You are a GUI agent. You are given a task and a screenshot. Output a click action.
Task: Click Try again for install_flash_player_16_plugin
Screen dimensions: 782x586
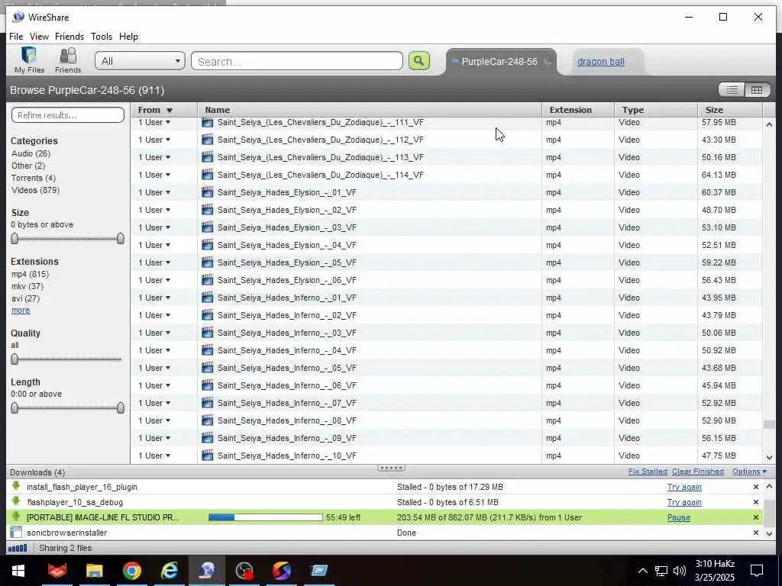click(x=684, y=487)
